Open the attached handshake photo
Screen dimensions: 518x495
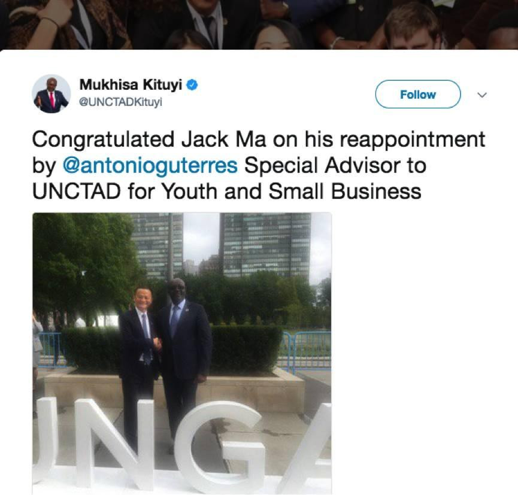pyautogui.click(x=182, y=353)
